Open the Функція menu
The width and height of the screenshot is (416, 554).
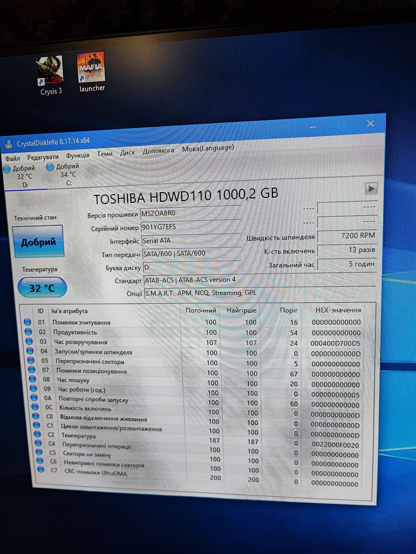[78, 155]
